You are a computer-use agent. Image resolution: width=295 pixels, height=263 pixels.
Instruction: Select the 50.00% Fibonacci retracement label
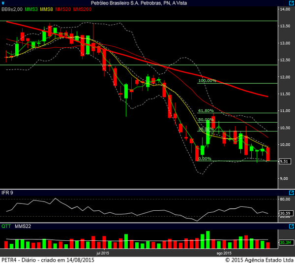[x=206, y=119]
